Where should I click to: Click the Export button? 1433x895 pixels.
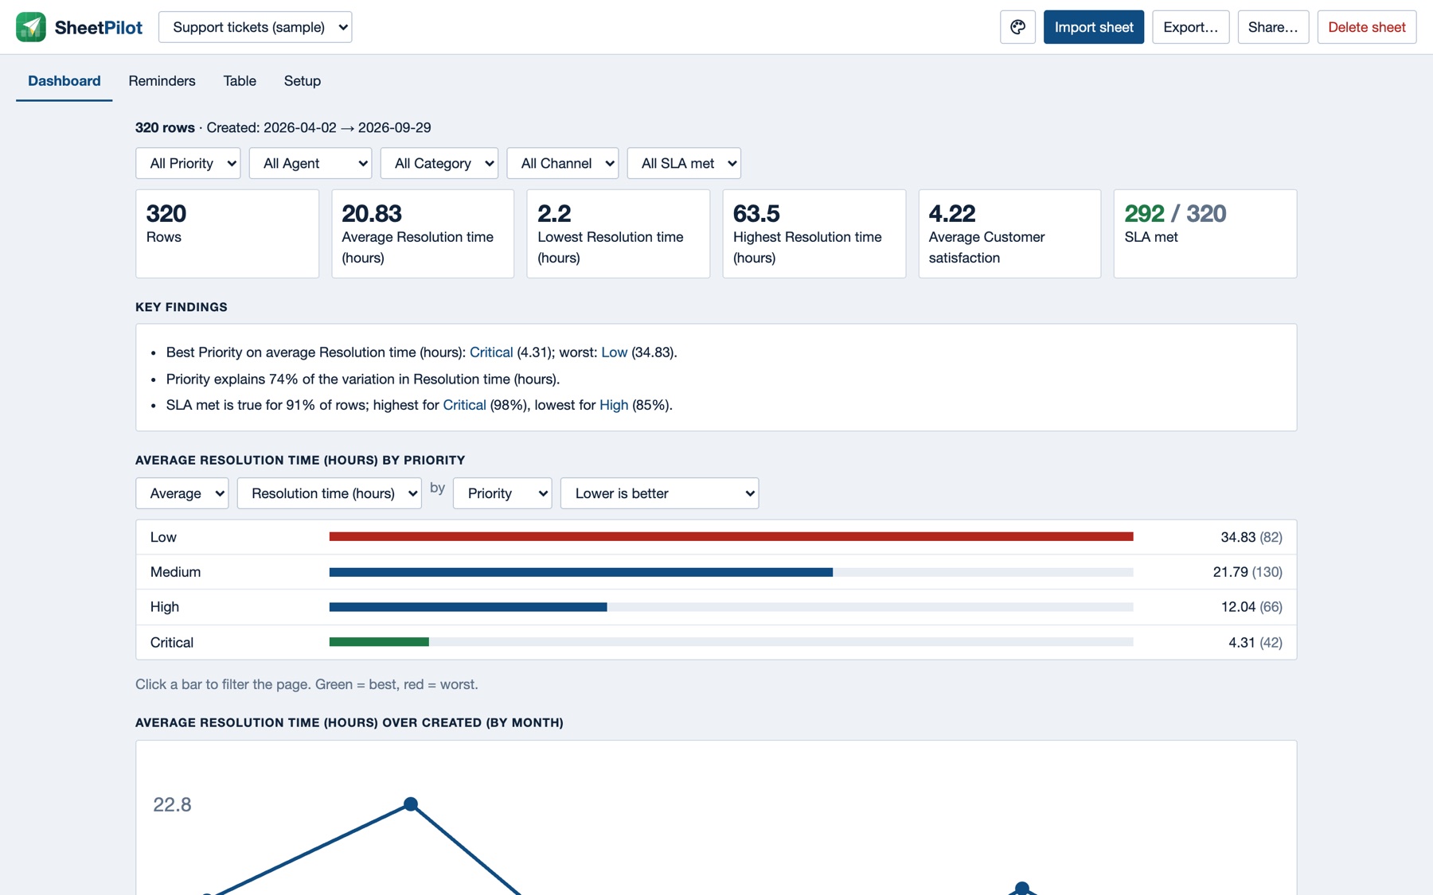point(1190,27)
